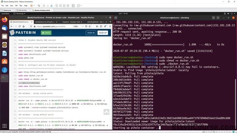237x133 pixels.
Task: Click the wget githubusercontent command line
Action: [x=62, y=72]
